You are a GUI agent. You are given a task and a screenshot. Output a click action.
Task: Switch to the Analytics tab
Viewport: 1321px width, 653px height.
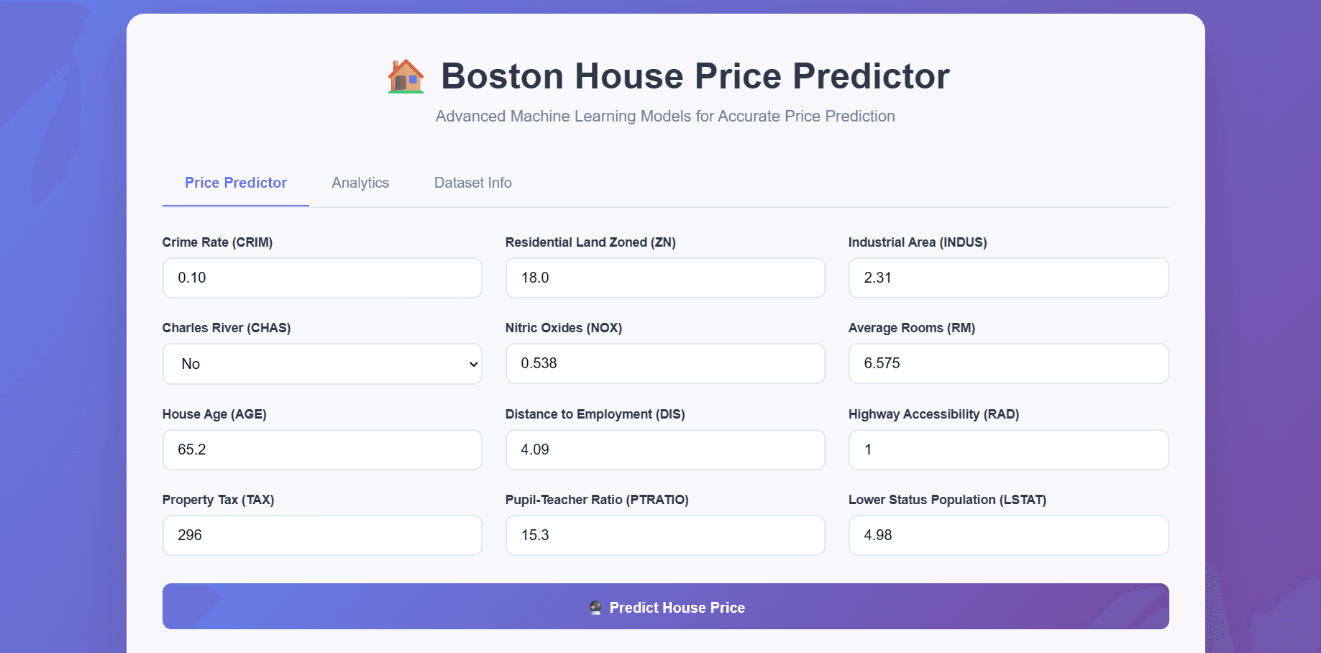pos(360,183)
